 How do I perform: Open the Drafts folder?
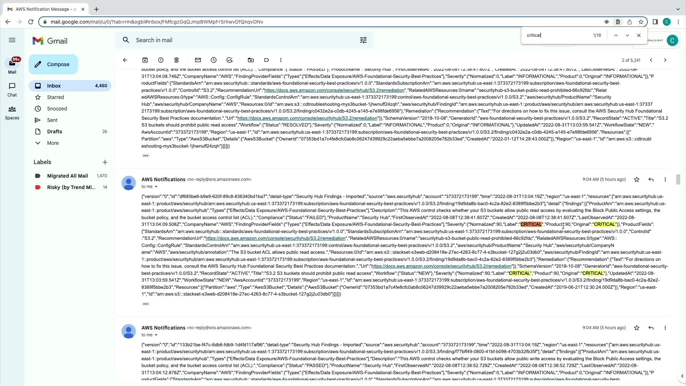pos(55,132)
